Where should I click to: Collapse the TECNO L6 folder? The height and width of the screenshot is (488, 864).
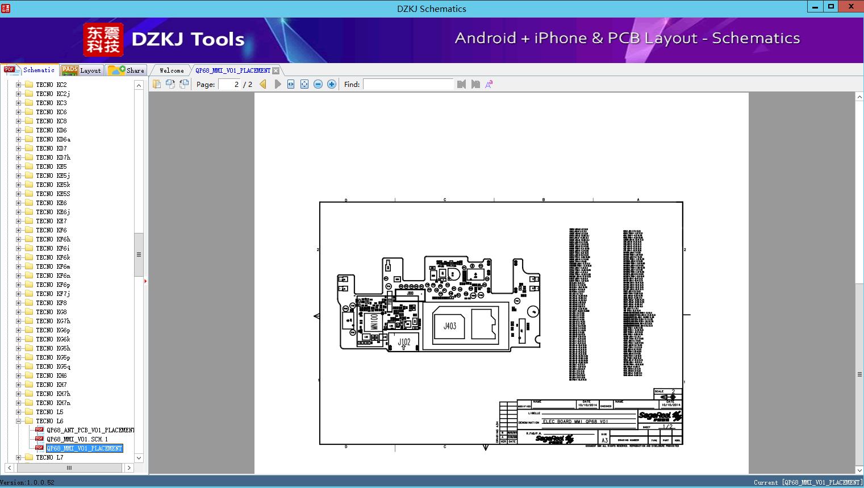[x=18, y=421]
